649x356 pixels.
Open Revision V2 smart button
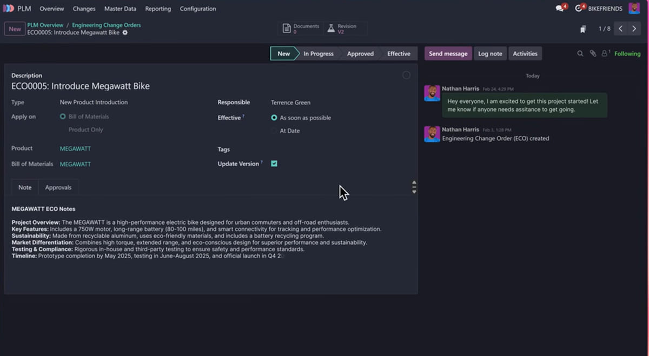click(345, 29)
